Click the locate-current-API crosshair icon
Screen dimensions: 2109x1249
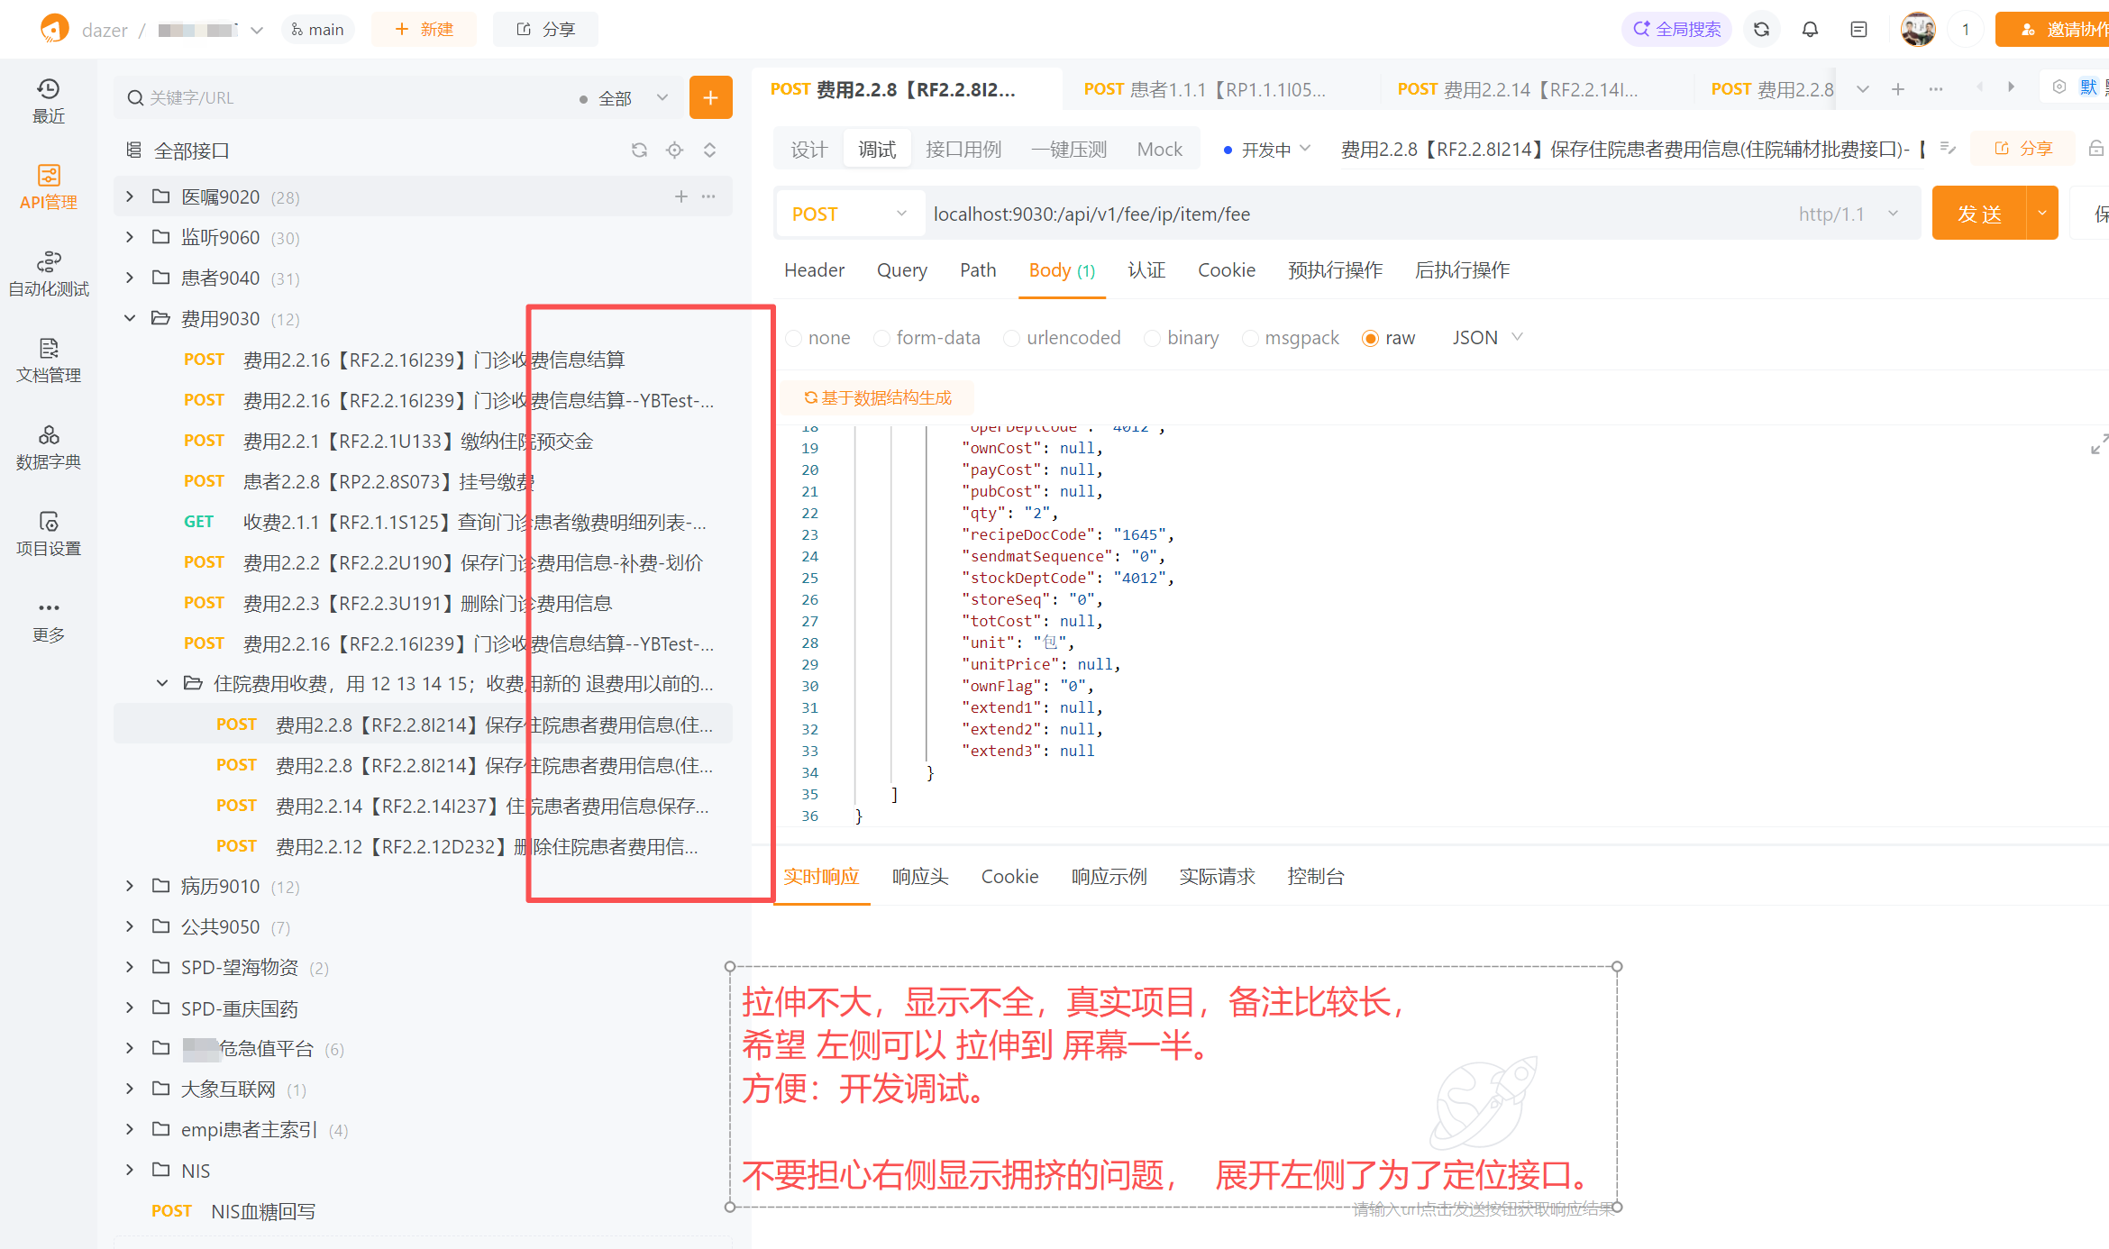pos(674,150)
